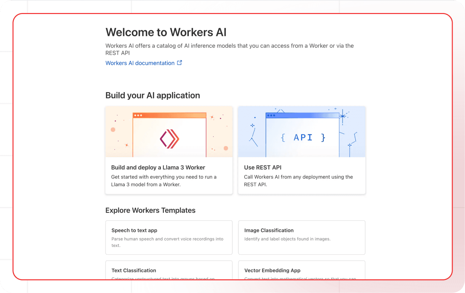Click the { API } graphic

[303, 137]
